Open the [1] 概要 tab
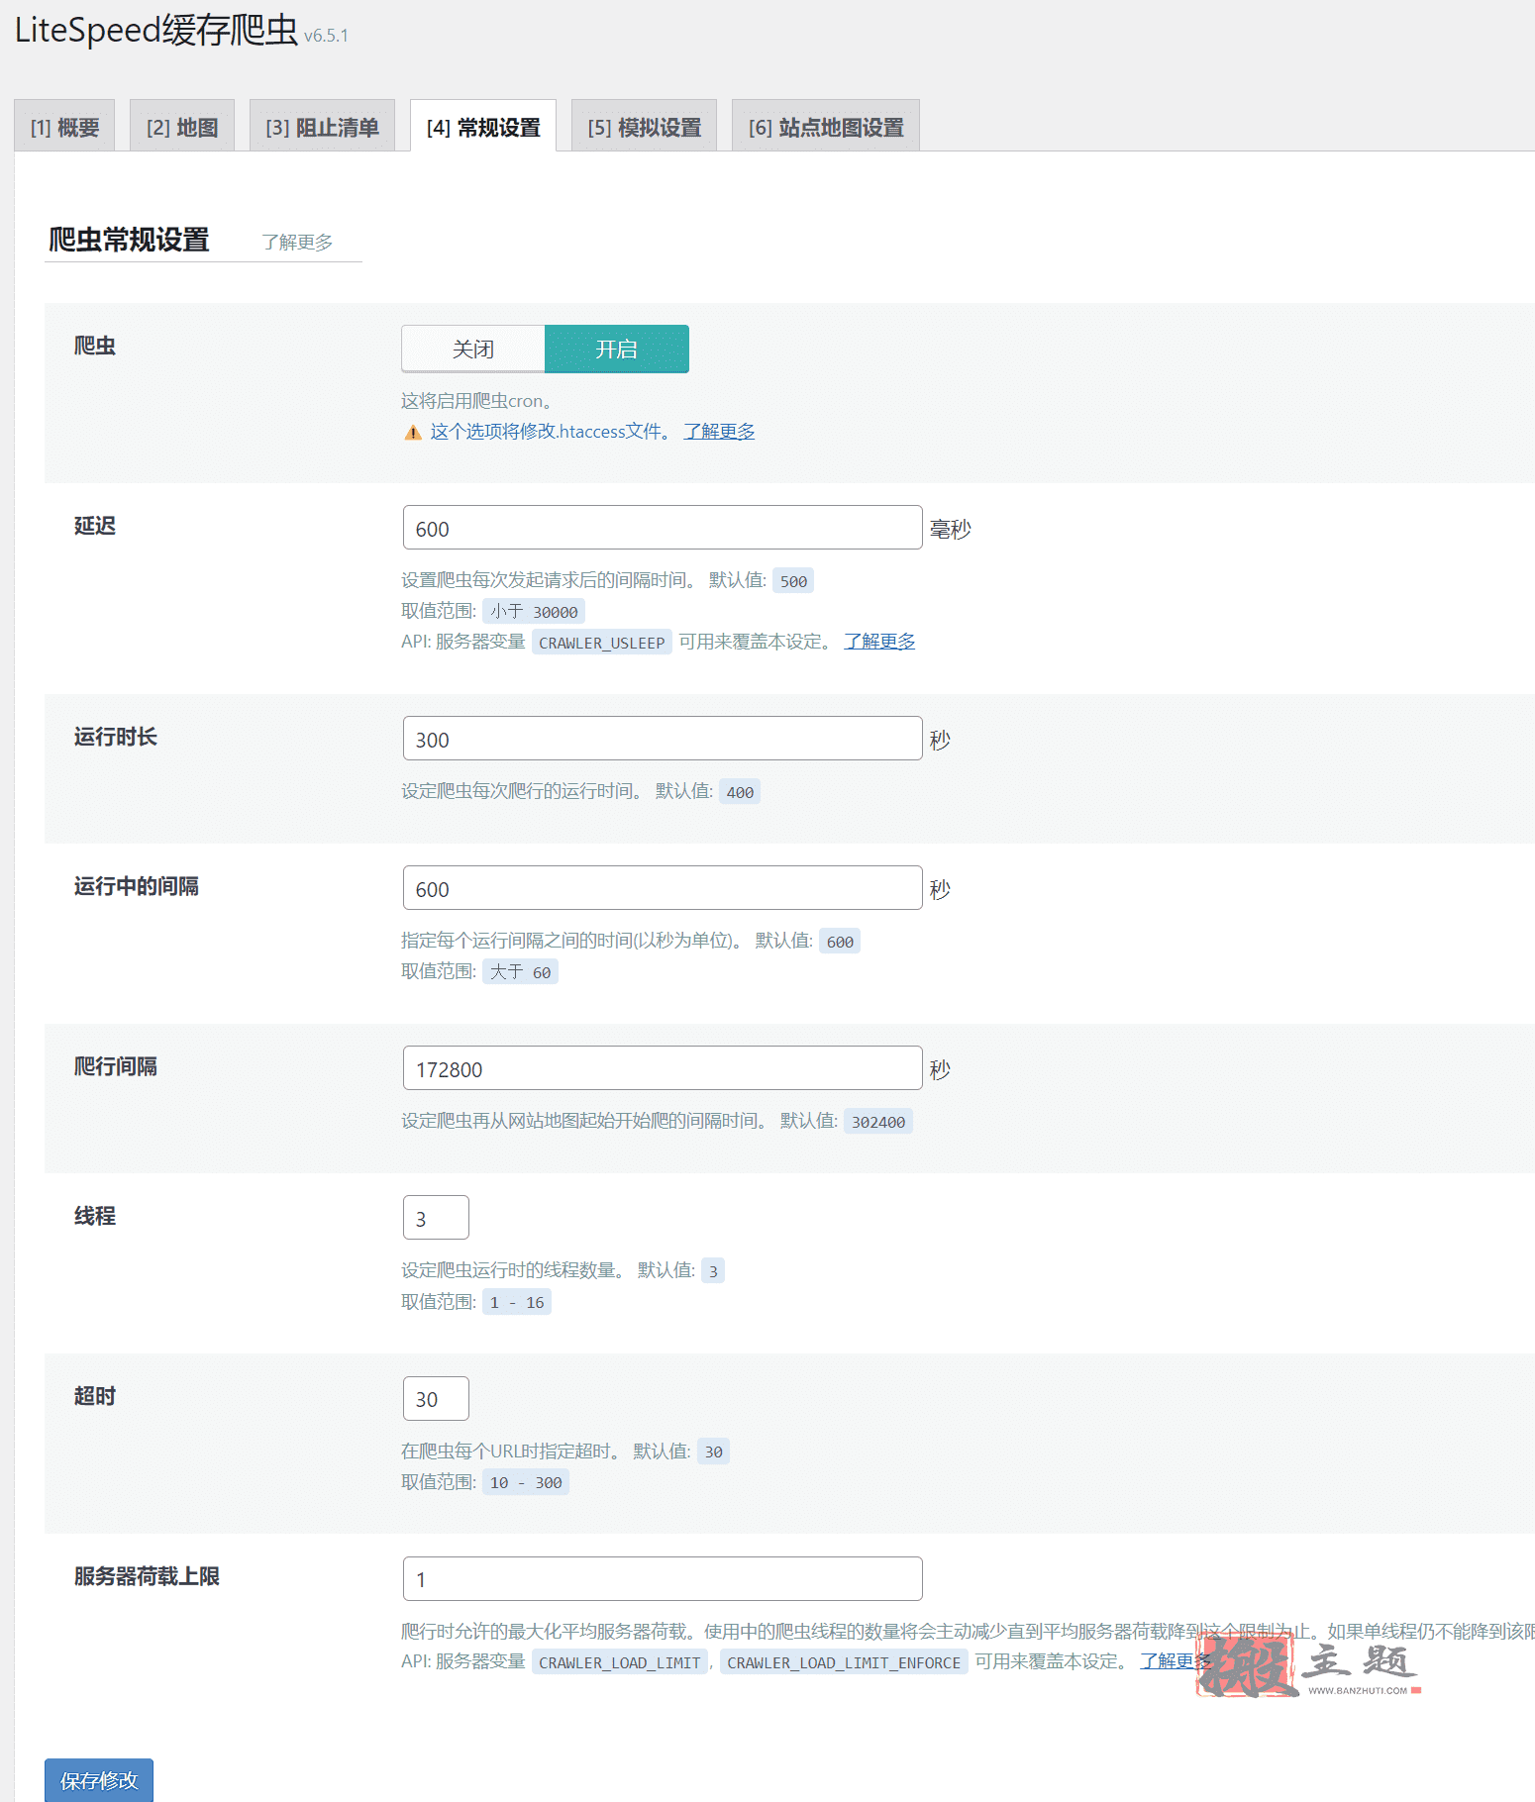1535x1802 pixels. (64, 126)
